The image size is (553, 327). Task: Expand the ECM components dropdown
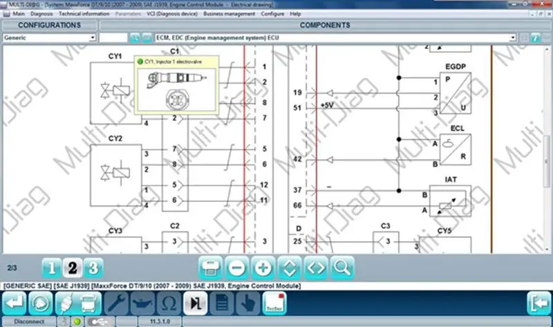512,37
